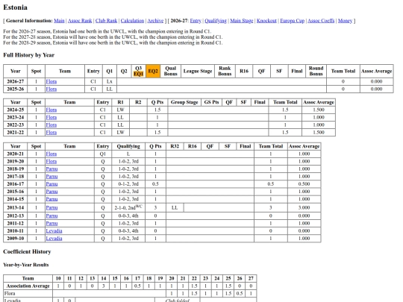Open Flora link in 2020-21 row
This screenshot has width=403, height=302.
click(x=51, y=154)
